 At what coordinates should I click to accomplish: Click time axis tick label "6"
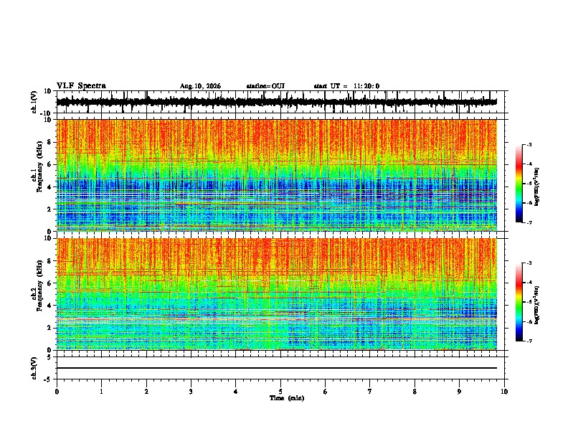326,392
